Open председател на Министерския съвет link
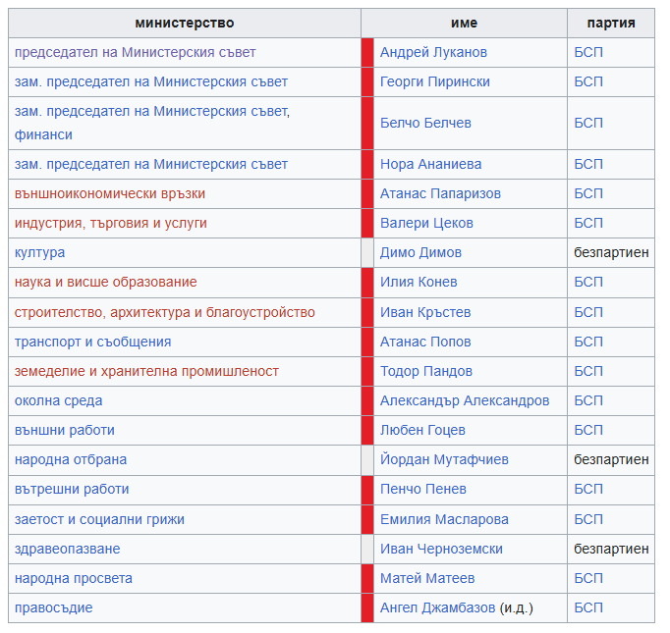Image resolution: width=670 pixels, height=633 pixels. (135, 52)
